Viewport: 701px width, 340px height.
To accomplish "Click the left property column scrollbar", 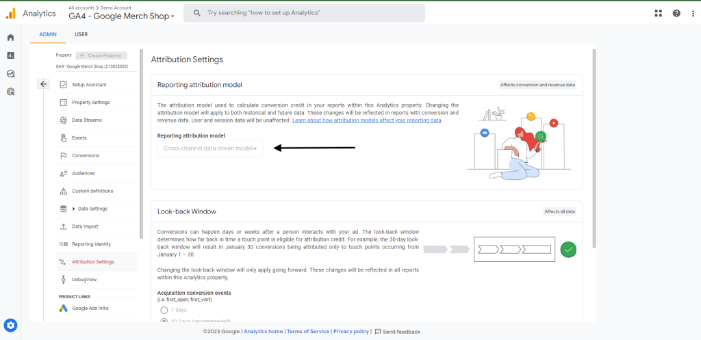I will 141,144.
